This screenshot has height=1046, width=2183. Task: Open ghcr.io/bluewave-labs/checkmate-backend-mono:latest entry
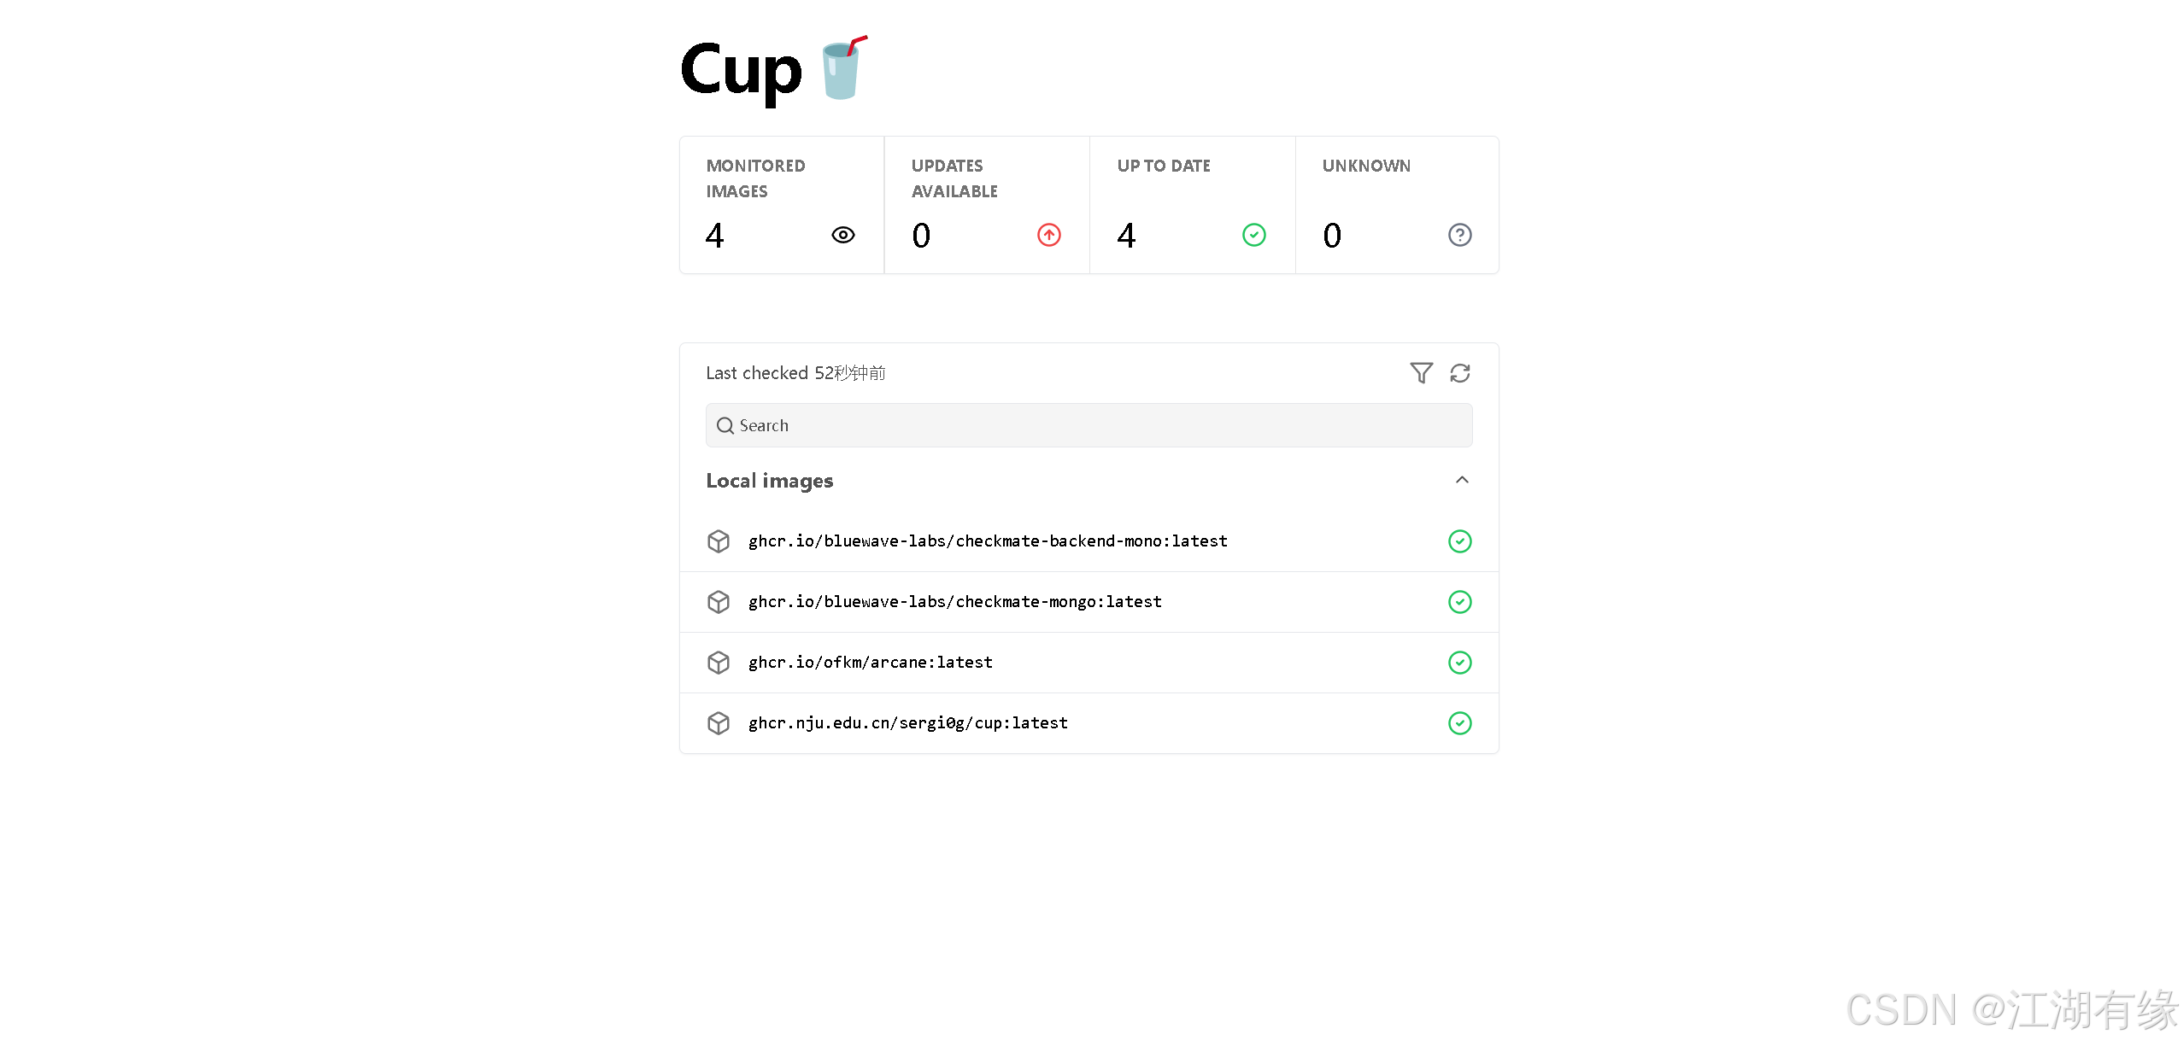pos(987,541)
